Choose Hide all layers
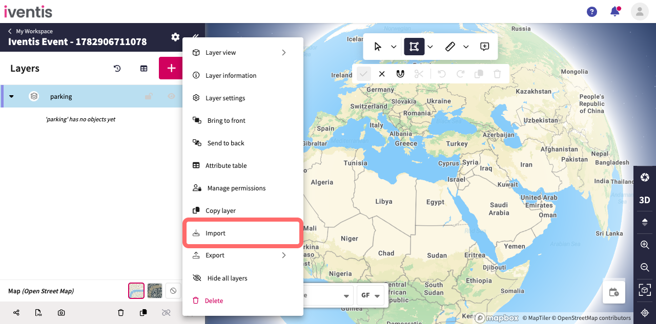This screenshot has width=656, height=324. (x=243, y=278)
